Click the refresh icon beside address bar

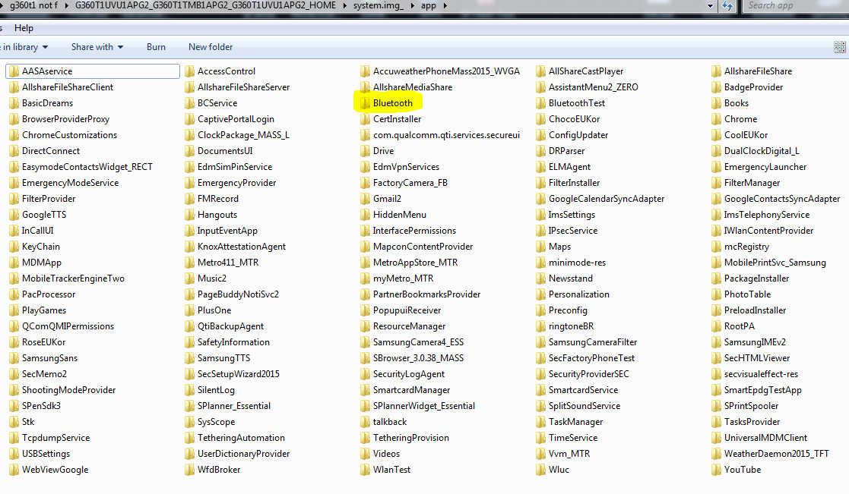pyautogui.click(x=727, y=6)
